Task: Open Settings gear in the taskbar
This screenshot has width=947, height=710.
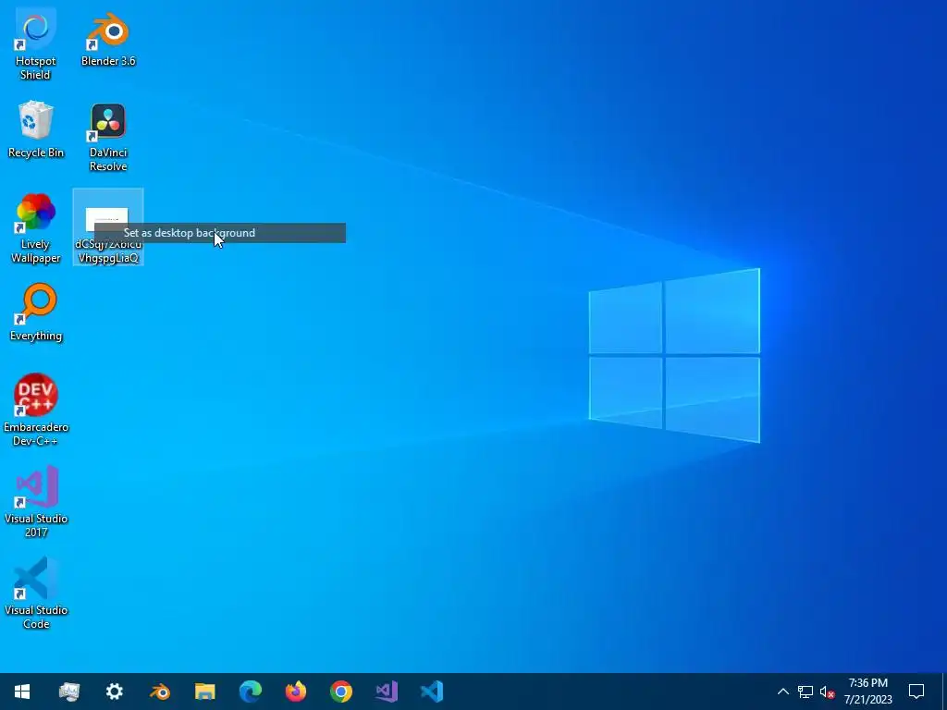Action: [114, 692]
